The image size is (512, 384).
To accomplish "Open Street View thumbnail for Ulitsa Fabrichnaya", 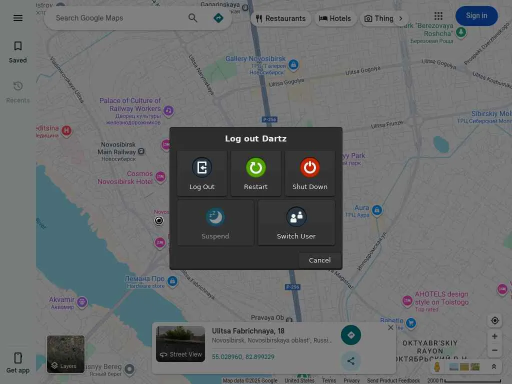I will point(180,344).
